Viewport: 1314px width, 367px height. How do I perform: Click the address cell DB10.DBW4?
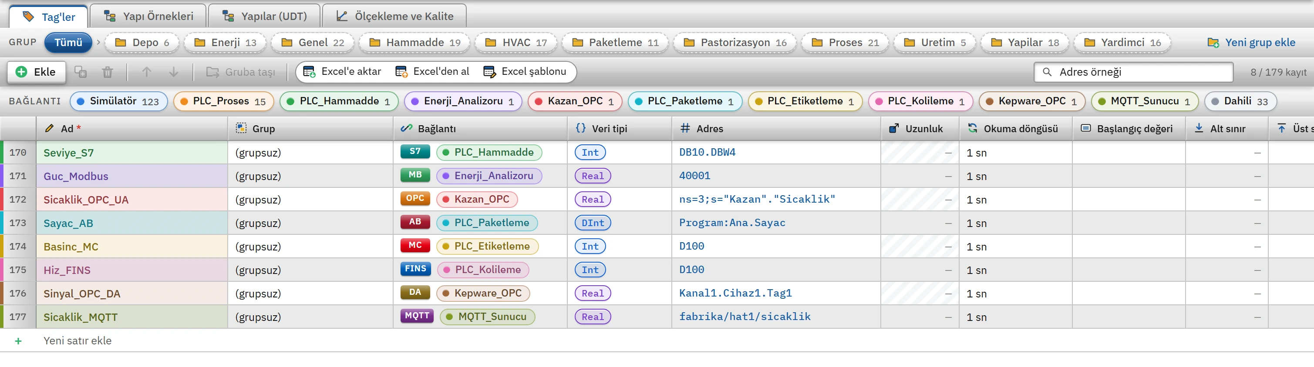coord(776,152)
